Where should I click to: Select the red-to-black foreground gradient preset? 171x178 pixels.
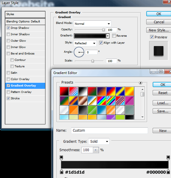64,91
